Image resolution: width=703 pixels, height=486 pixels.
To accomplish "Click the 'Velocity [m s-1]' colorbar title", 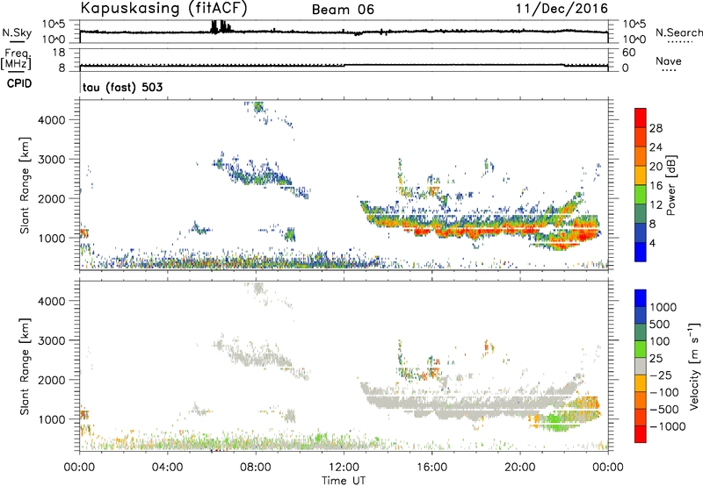I will 694,366.
